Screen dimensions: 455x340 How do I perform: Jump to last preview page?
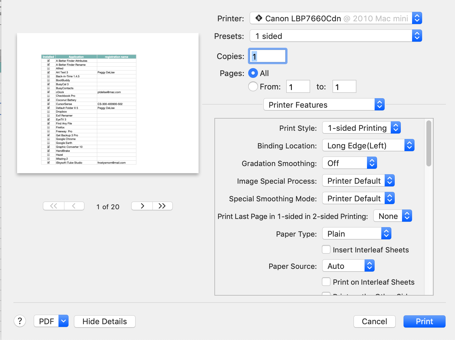pos(162,206)
